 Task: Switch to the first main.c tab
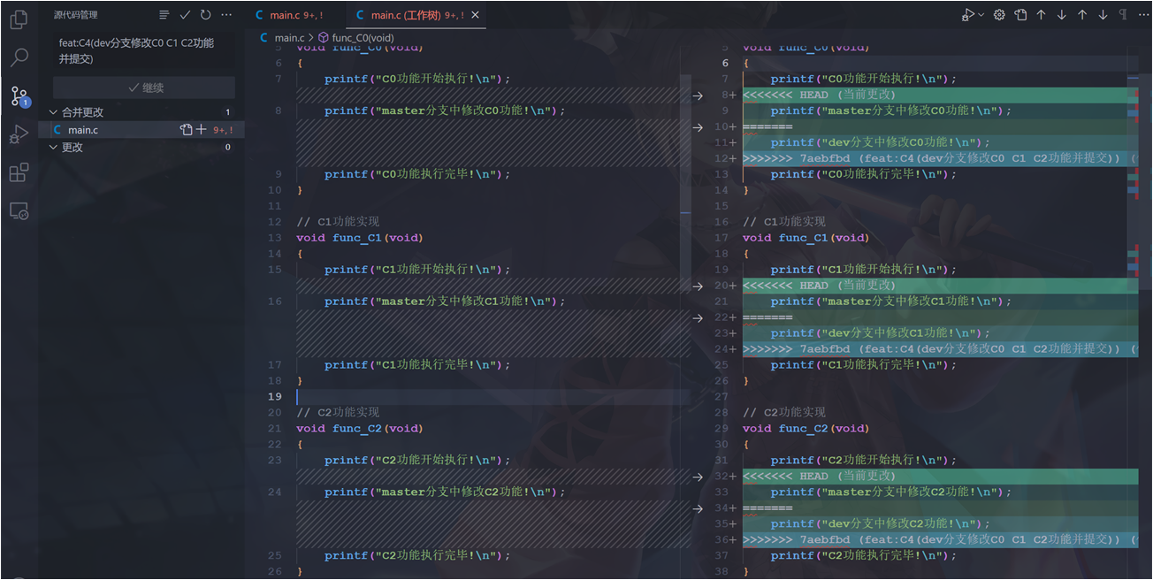pyautogui.click(x=285, y=15)
